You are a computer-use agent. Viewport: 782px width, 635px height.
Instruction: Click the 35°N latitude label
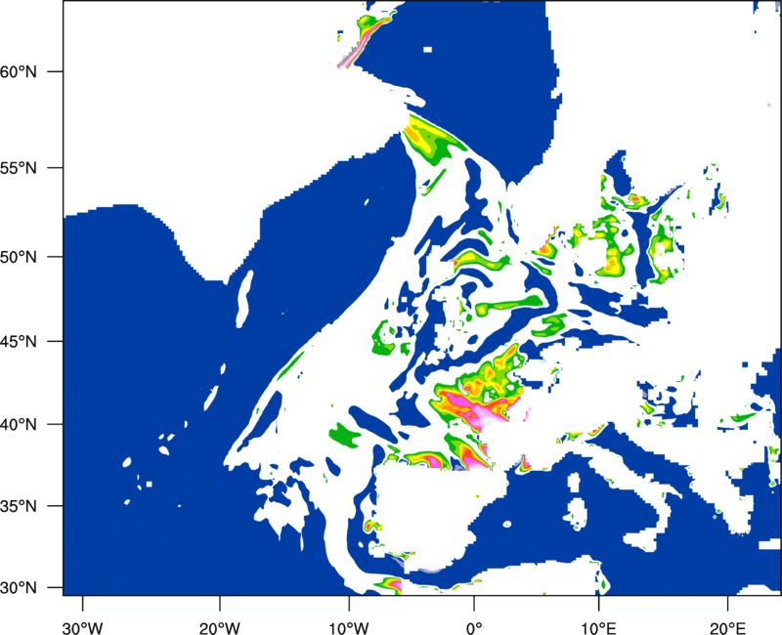click(19, 506)
